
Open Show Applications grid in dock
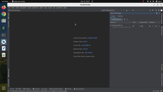(4, 88)
